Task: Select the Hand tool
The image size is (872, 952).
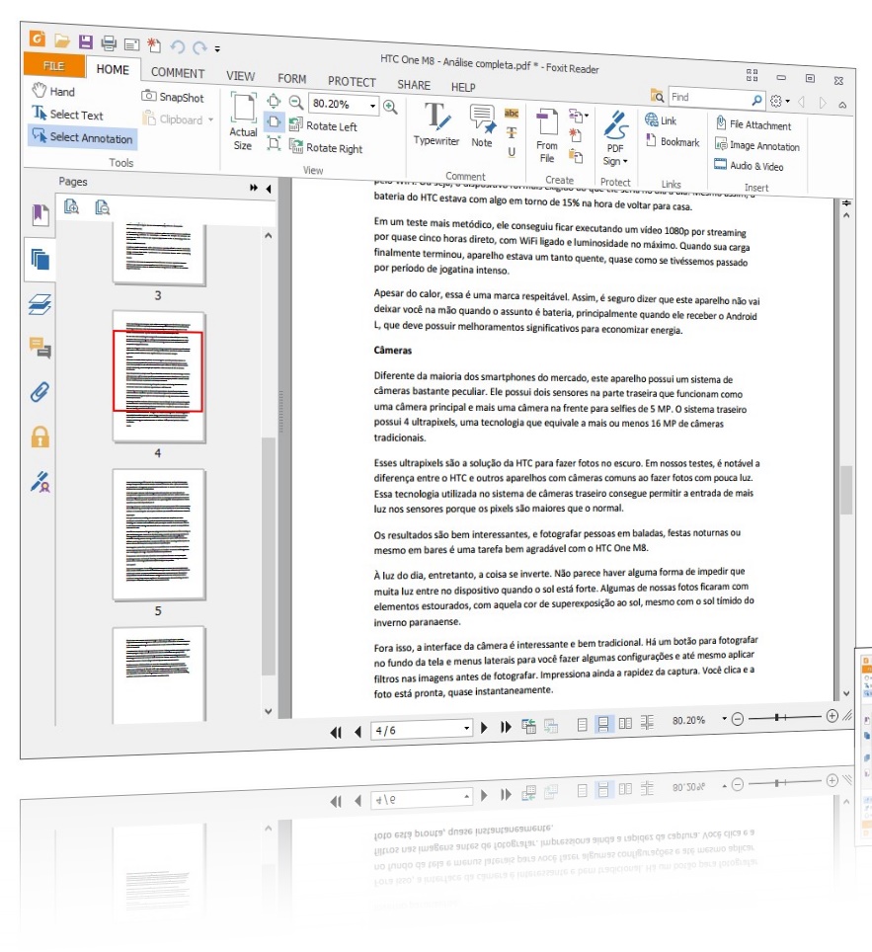Action: (x=53, y=91)
